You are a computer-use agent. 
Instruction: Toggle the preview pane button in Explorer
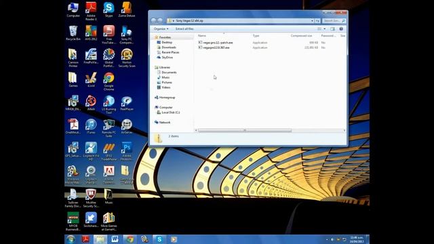(332, 28)
